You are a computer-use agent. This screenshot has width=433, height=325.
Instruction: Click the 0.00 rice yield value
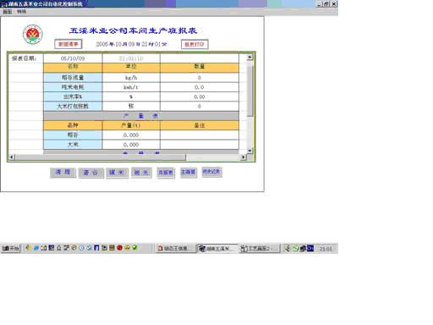(200, 96)
